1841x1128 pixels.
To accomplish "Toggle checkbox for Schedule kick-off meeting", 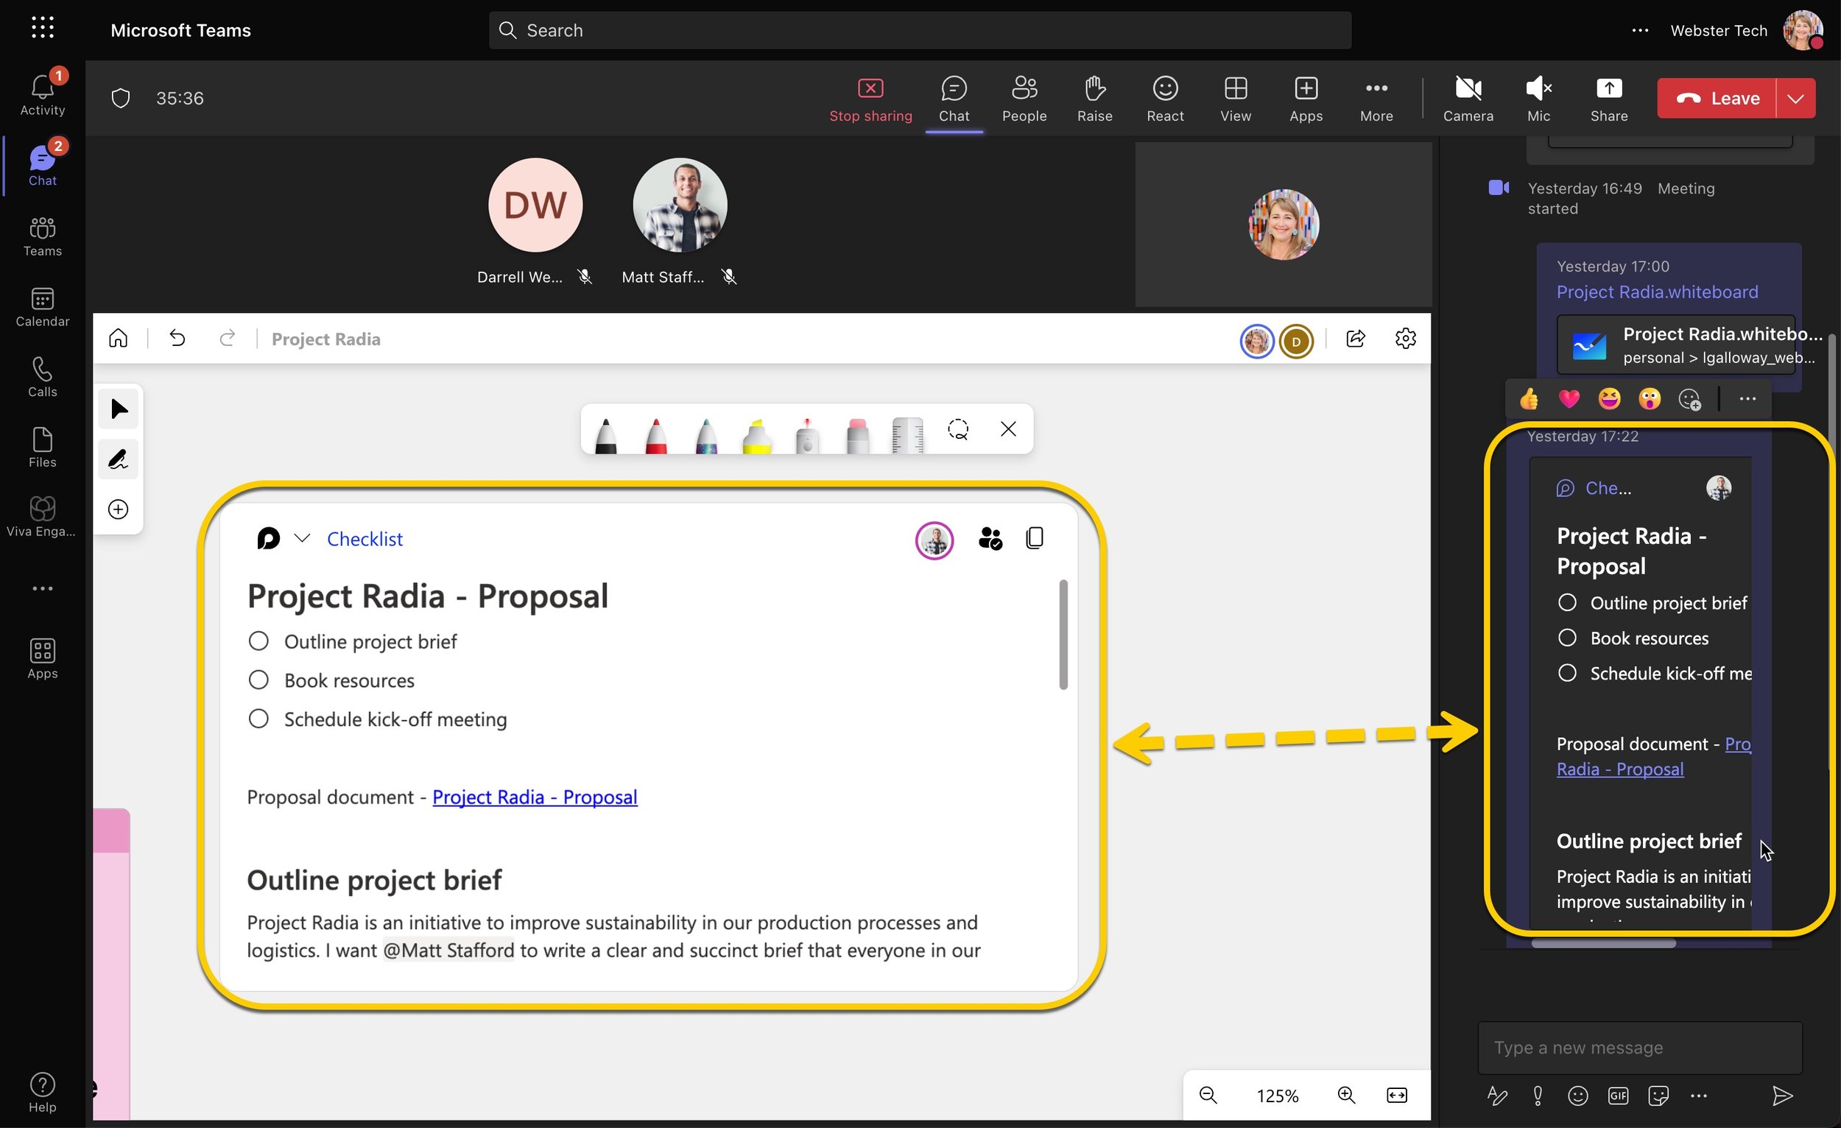I will click(259, 719).
